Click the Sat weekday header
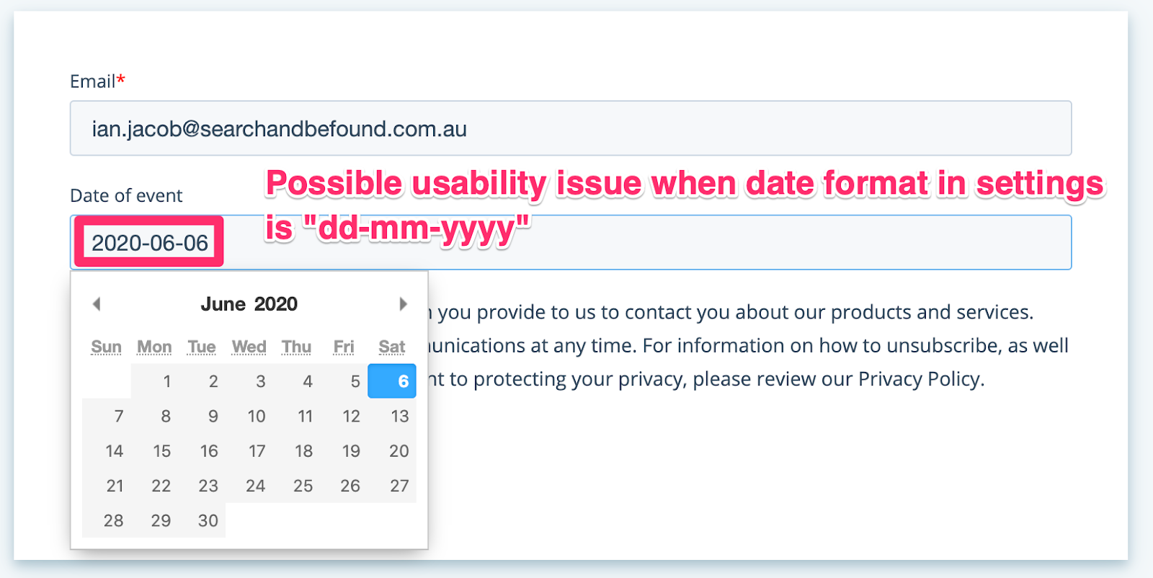 click(x=392, y=347)
